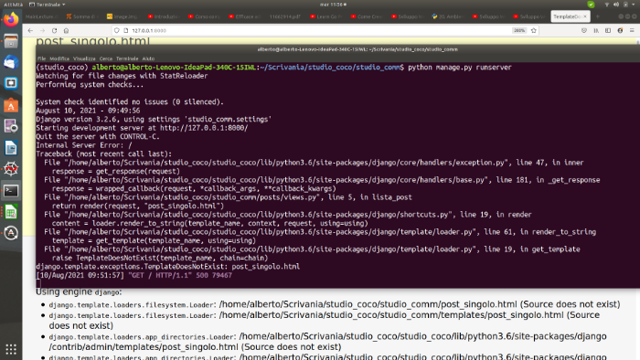Open the Firefox library icon

[x=596, y=30]
